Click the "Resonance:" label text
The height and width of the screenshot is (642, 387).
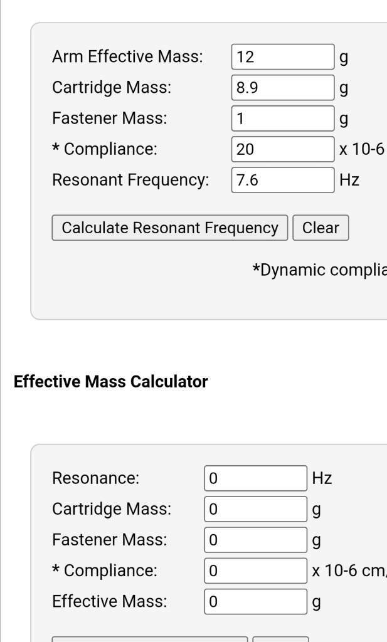tap(95, 478)
